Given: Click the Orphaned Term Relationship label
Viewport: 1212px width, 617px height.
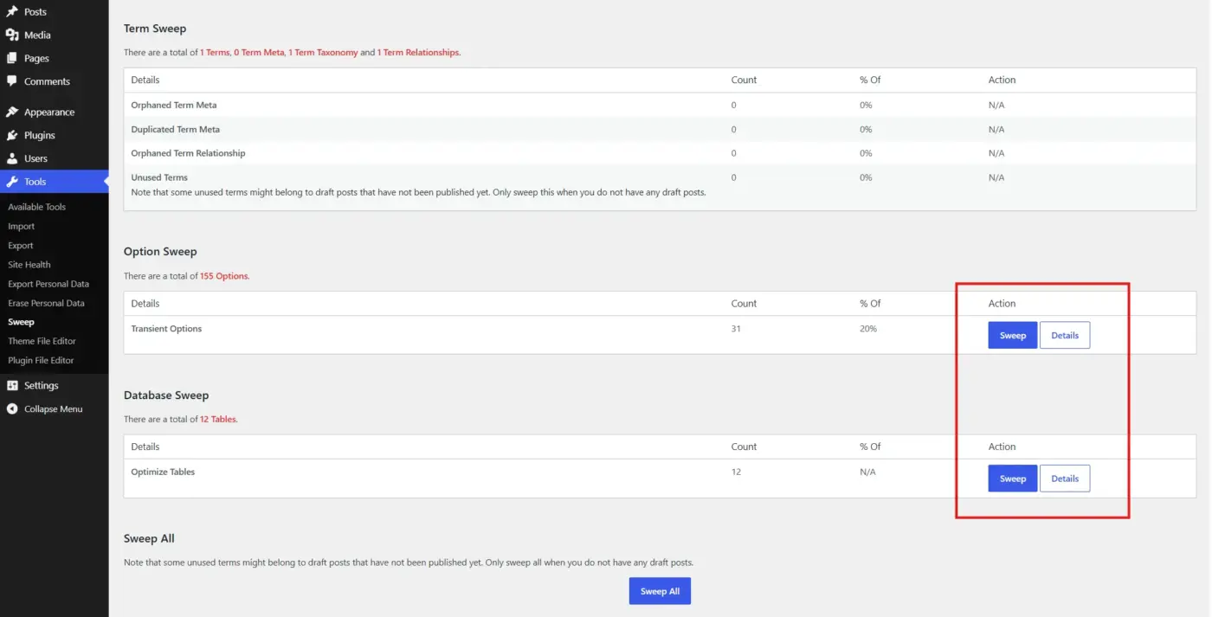Looking at the screenshot, I should click(188, 153).
